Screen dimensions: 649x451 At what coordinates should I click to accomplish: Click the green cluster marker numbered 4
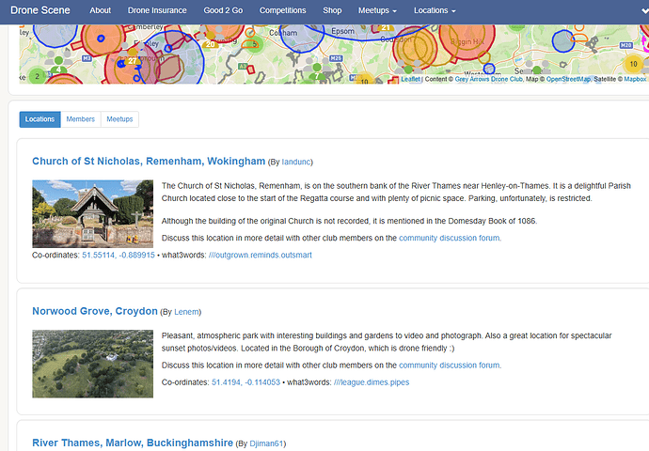pos(58,70)
